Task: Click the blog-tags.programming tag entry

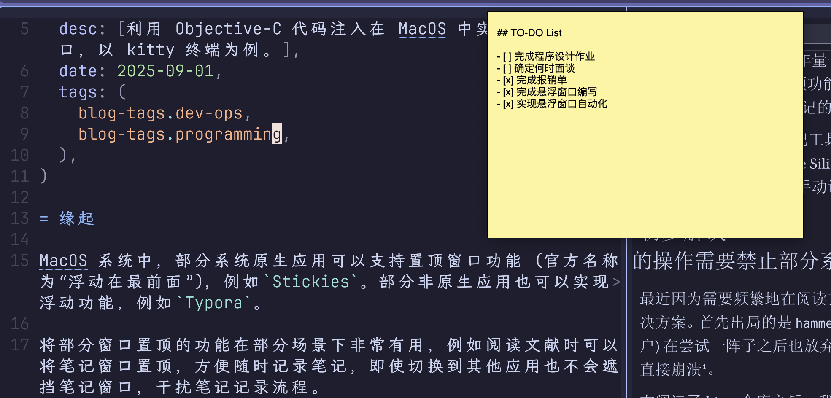Action: 180,134
